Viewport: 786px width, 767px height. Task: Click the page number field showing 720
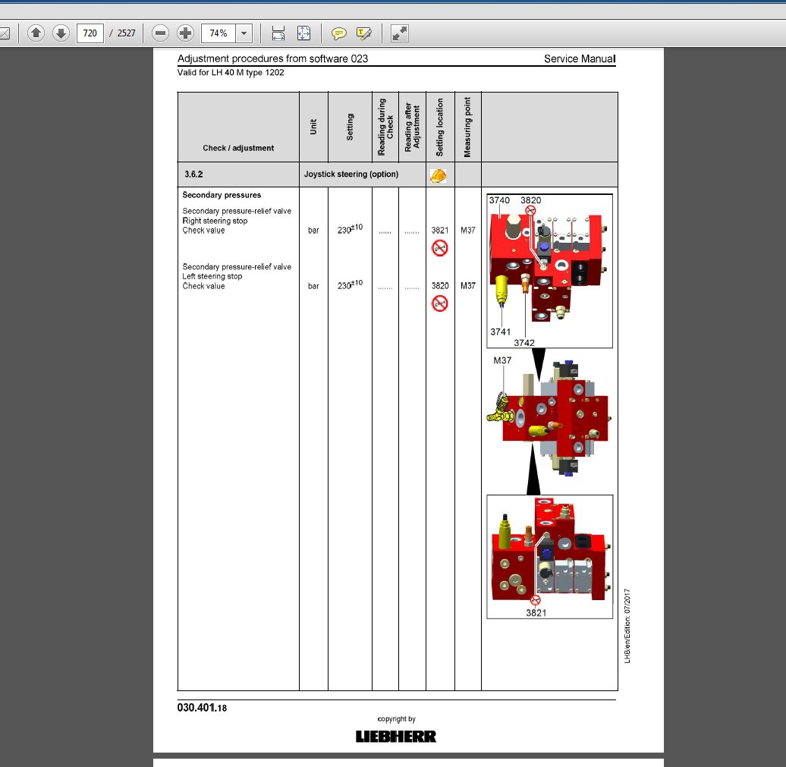[x=90, y=33]
